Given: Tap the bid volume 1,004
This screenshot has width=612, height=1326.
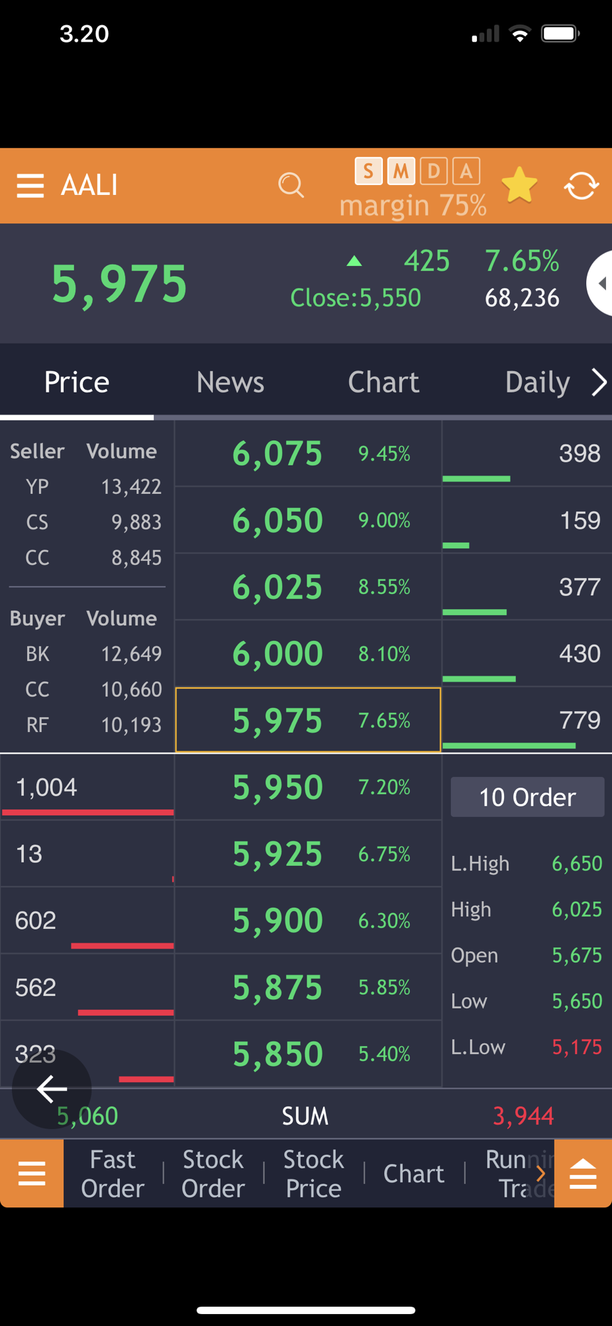Looking at the screenshot, I should pyautogui.click(x=46, y=787).
